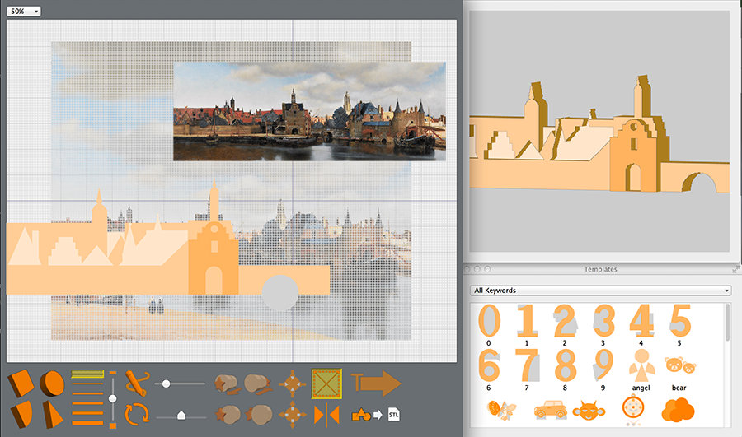Select the number 7 template
The image size is (742, 437).
pyautogui.click(x=527, y=365)
